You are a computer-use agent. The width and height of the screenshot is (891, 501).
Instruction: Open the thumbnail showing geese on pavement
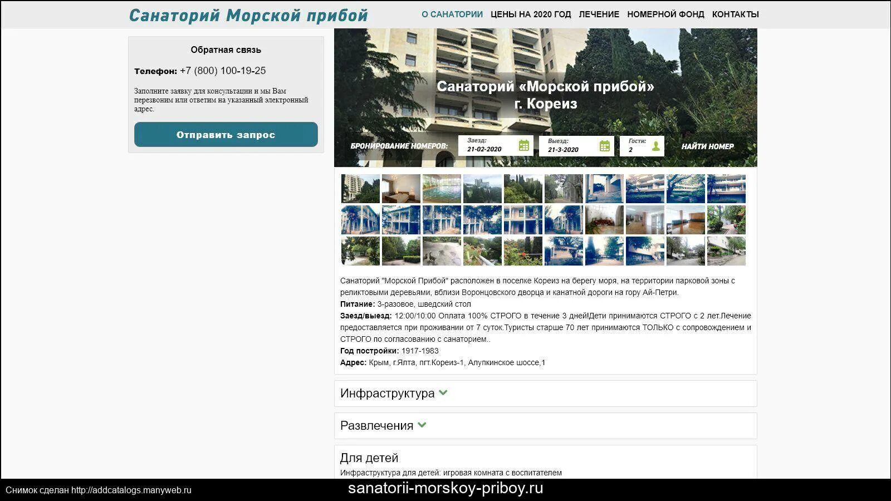pyautogui.click(x=442, y=251)
